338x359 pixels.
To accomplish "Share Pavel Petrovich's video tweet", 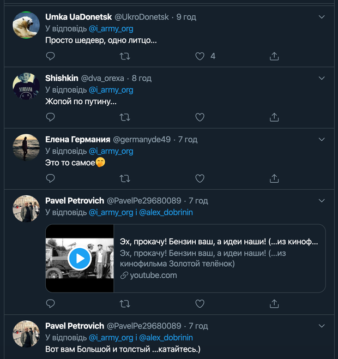I will [x=274, y=303].
